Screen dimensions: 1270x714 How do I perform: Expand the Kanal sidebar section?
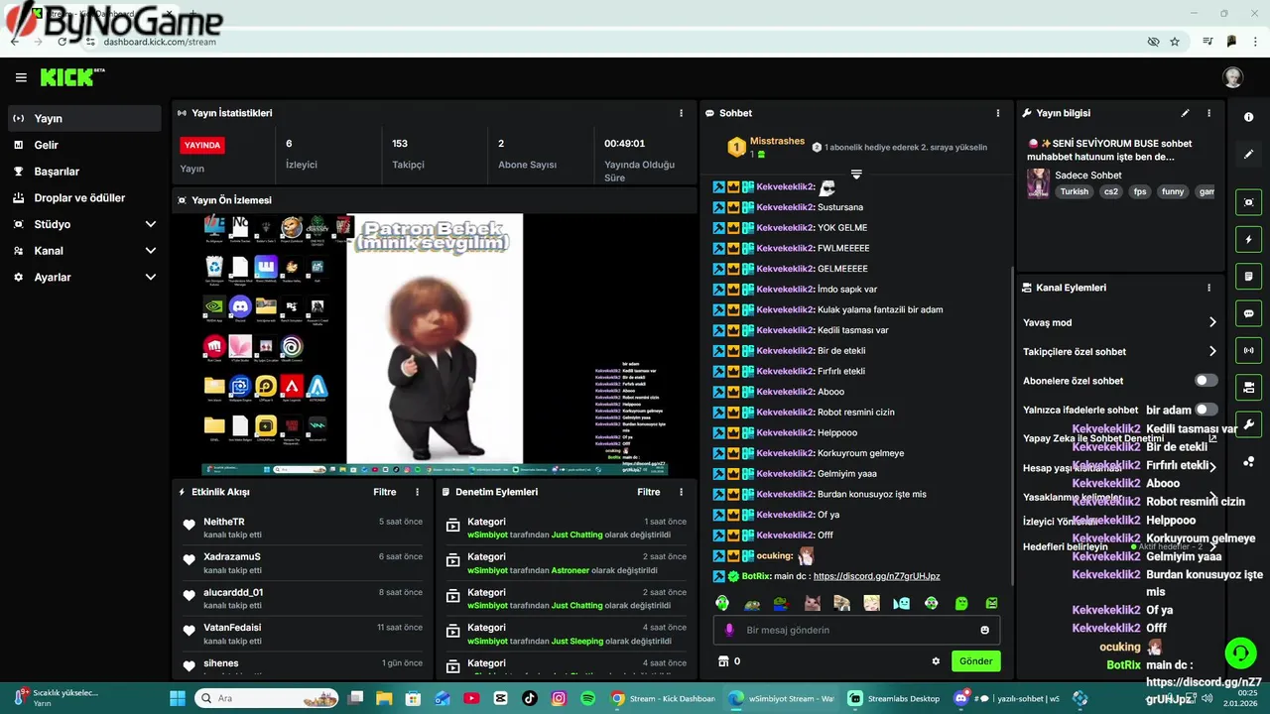tap(150, 251)
